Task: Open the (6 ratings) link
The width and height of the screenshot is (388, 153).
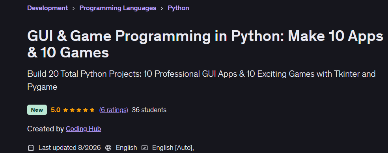Action: 114,110
